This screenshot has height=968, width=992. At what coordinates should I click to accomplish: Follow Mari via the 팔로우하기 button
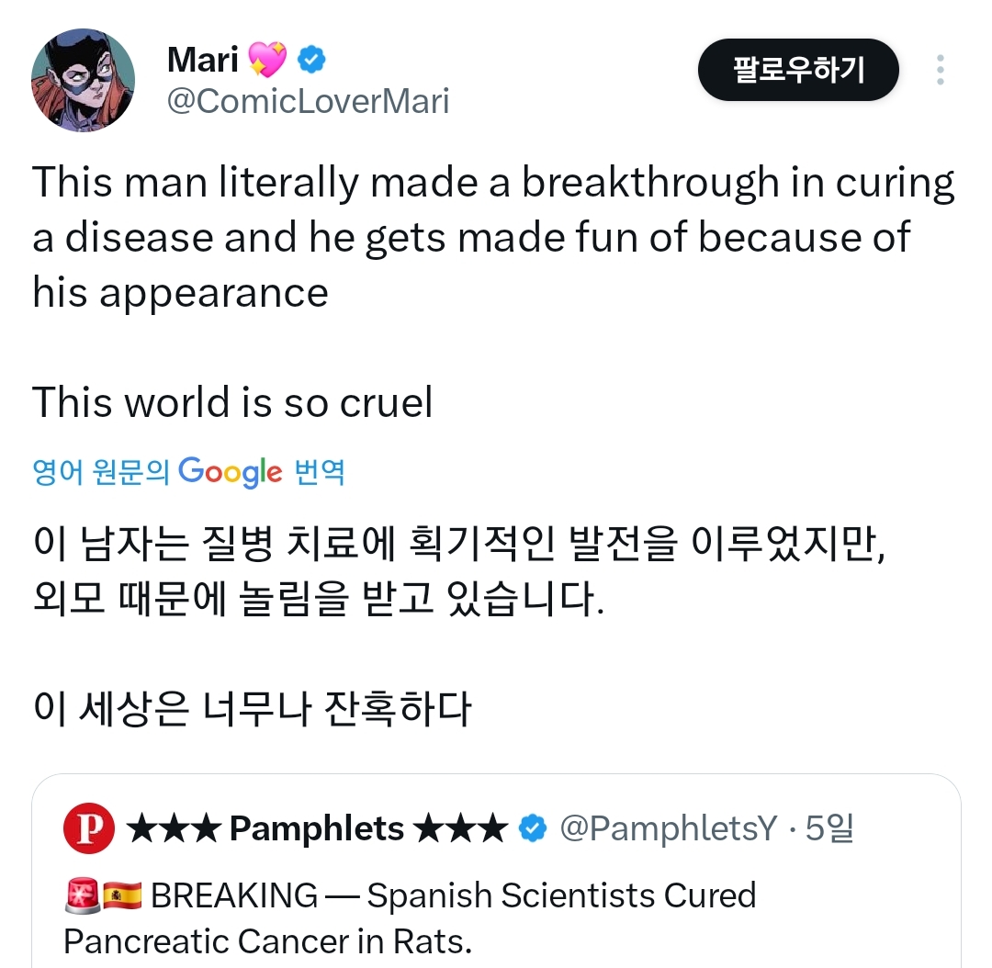click(797, 69)
